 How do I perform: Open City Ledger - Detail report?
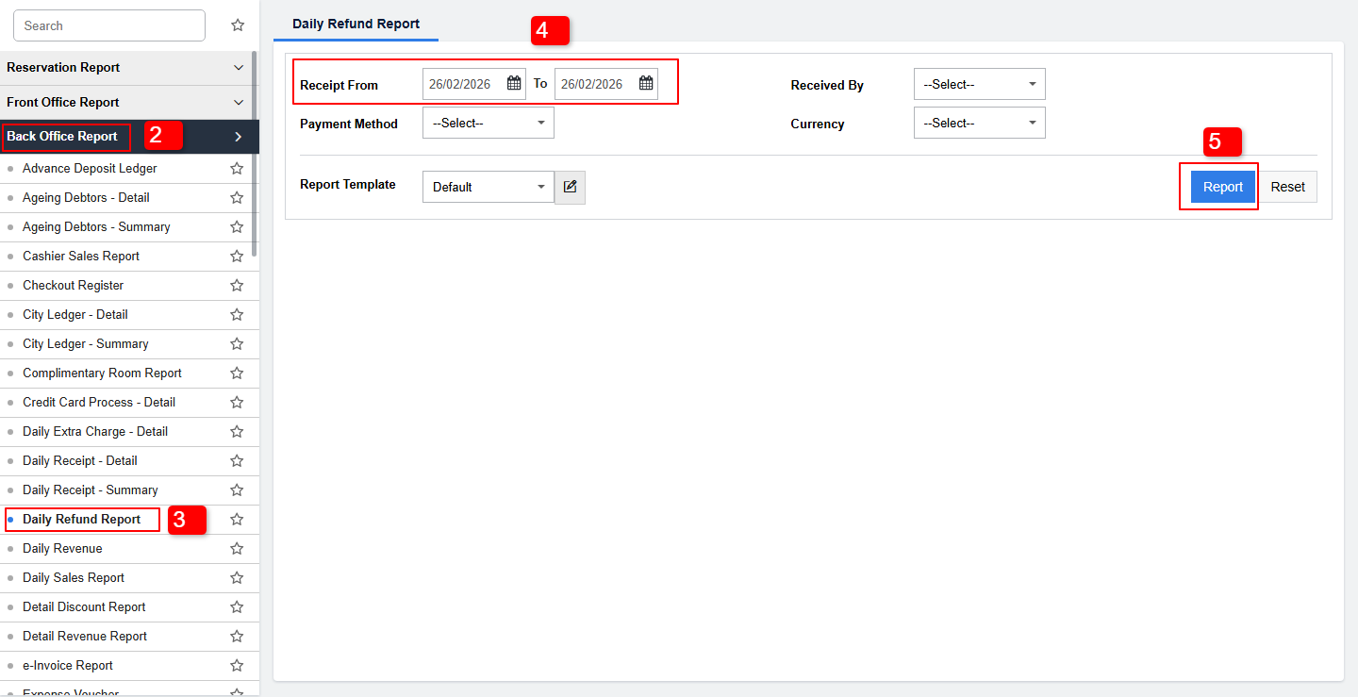(75, 315)
